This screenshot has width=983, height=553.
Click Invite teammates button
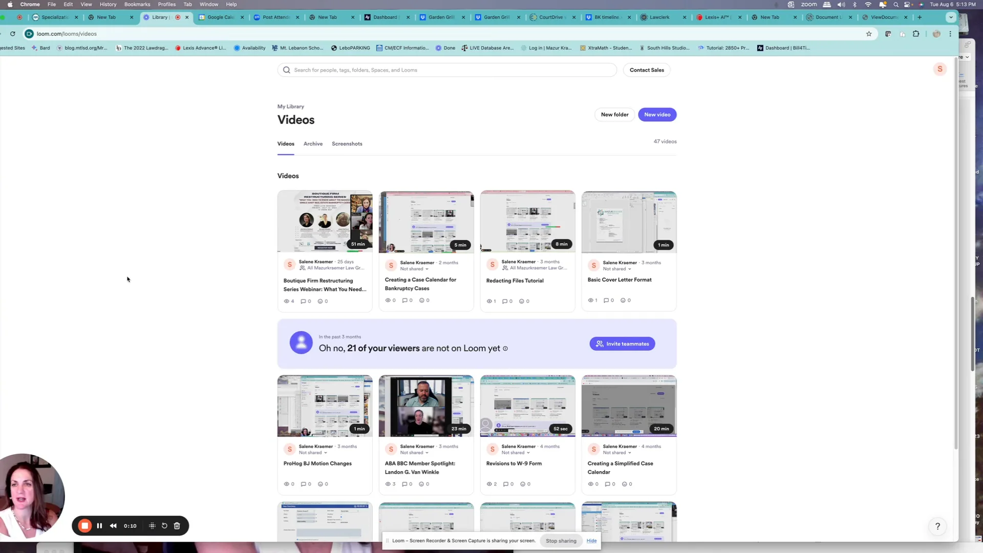[x=622, y=344]
